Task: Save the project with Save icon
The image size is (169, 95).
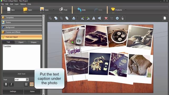Action: tap(44, 10)
